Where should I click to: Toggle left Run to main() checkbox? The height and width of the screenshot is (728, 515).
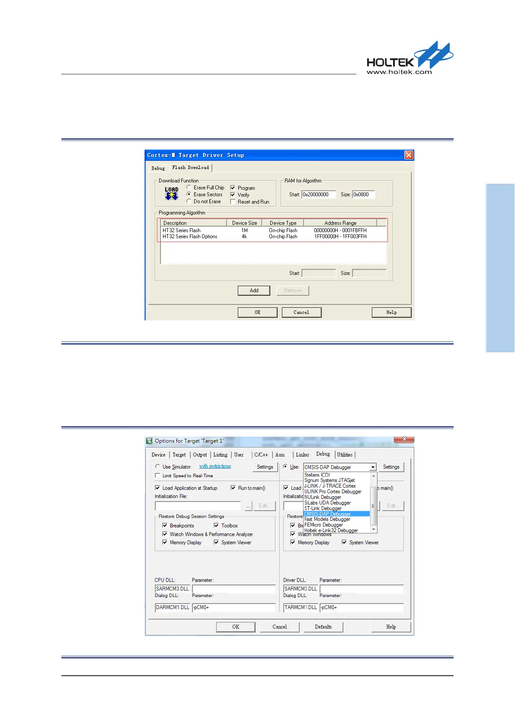point(233,488)
